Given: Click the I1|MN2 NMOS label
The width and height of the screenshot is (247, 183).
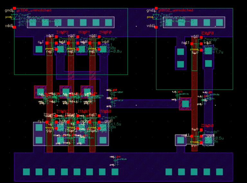Looking at the screenshot, I should [x=62, y=111].
